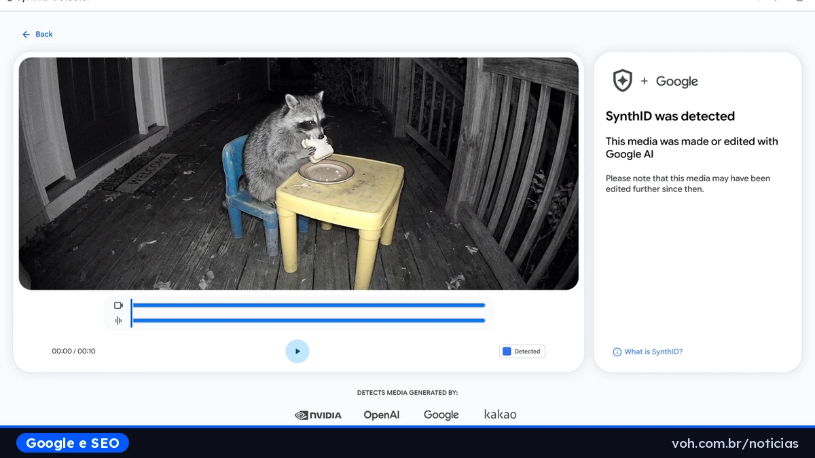Click the blue Detected color square
Viewport: 815px width, 458px height.
(506, 351)
